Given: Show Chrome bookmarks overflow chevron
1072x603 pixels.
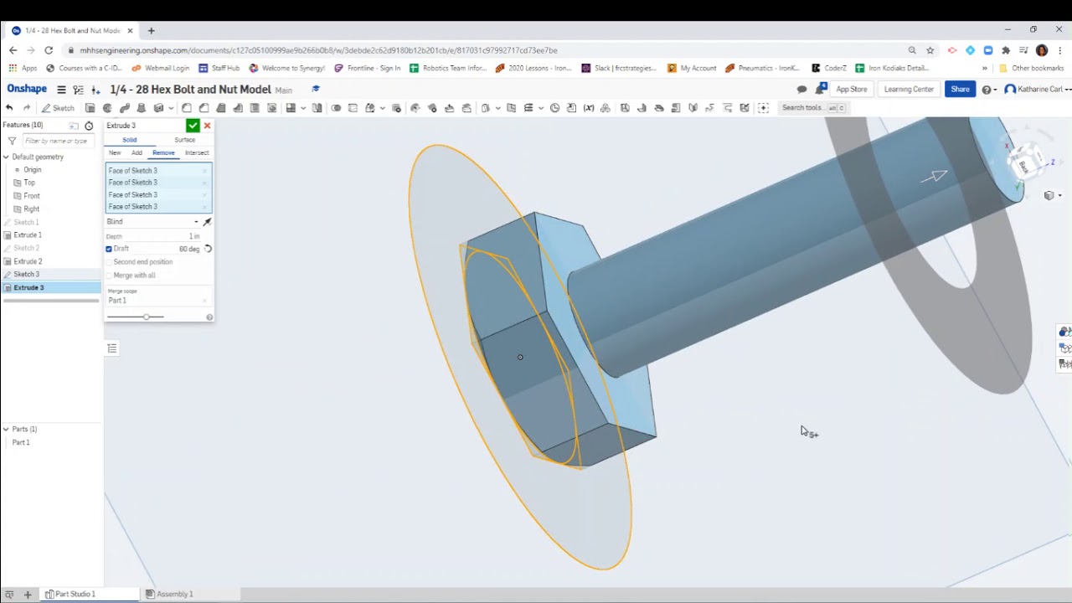Looking at the screenshot, I should click(985, 69).
